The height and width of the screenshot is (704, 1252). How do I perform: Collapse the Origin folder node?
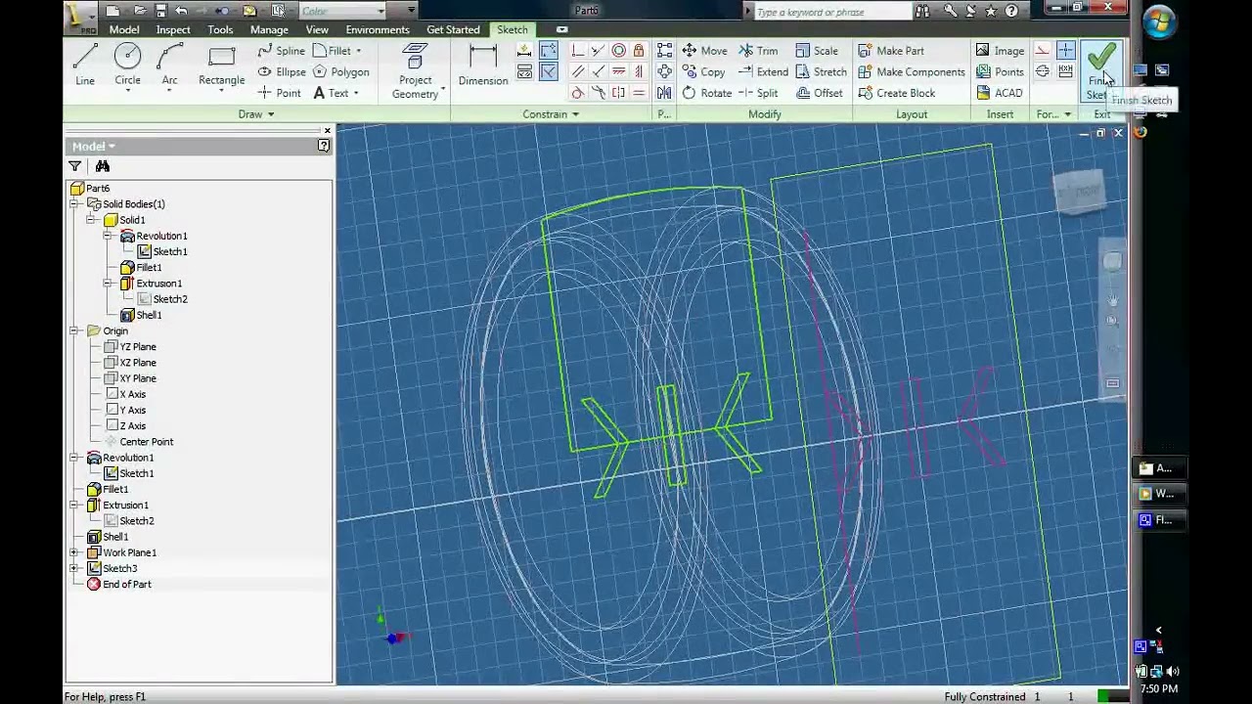(x=74, y=330)
